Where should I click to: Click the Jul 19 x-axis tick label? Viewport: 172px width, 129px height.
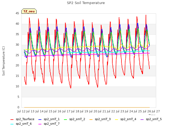tap(84, 111)
